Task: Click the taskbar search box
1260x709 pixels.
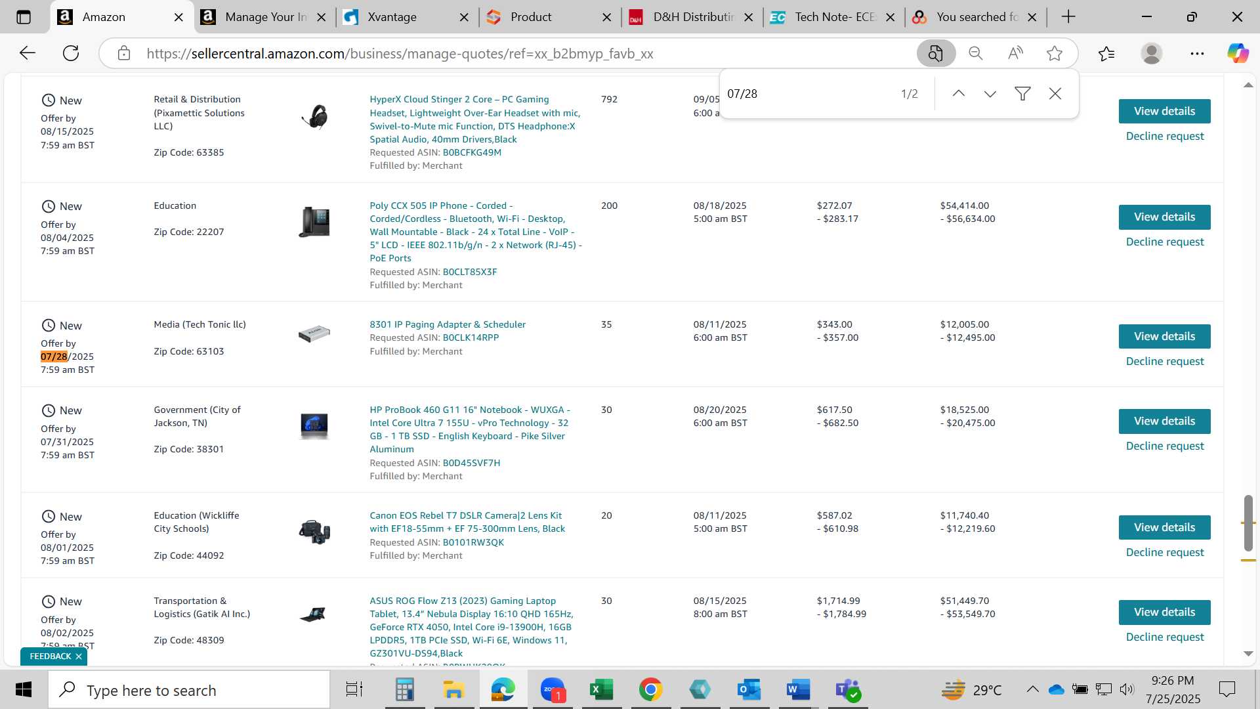Action: click(189, 690)
